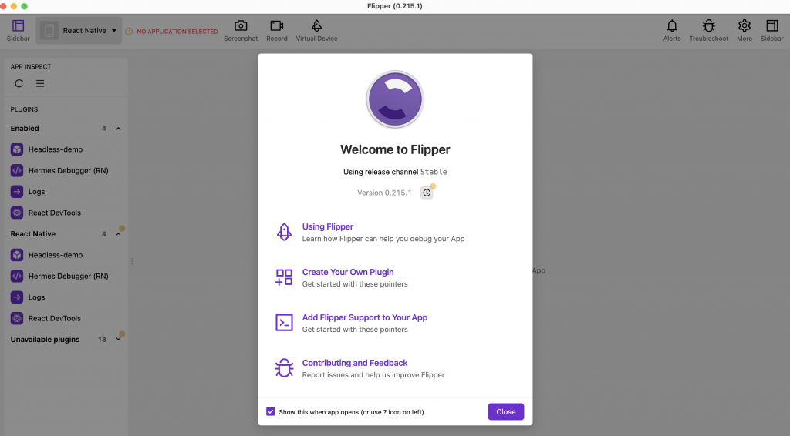Screen dimensions: 790x436
Task: Open Virtual Device launcher
Action: 316,30
